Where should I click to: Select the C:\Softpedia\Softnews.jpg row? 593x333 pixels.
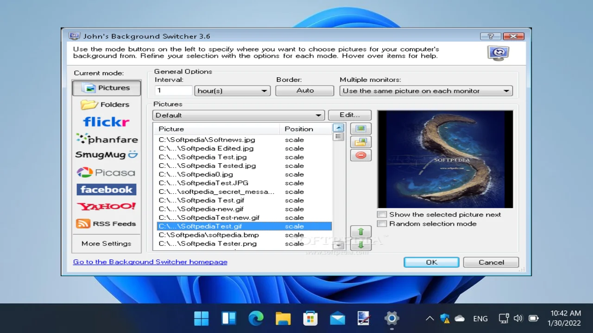point(244,140)
